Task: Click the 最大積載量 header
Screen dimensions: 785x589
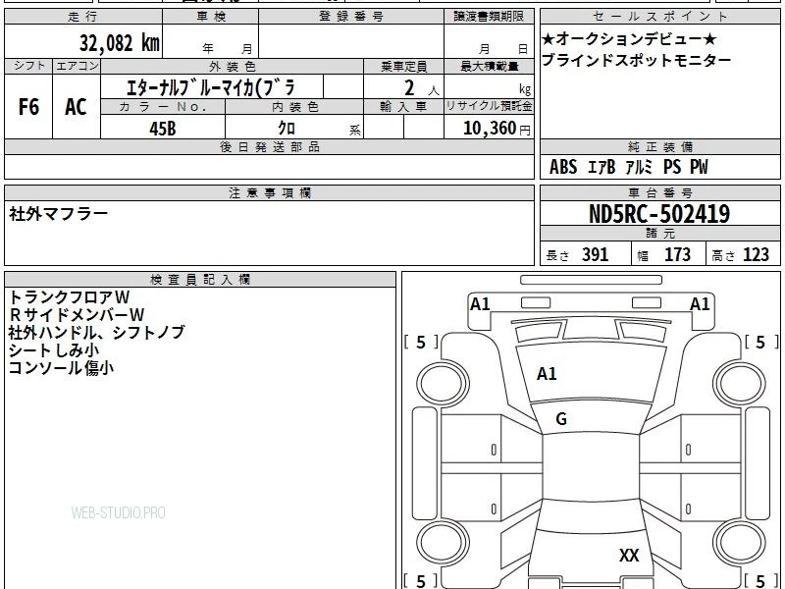Action: pyautogui.click(x=489, y=66)
